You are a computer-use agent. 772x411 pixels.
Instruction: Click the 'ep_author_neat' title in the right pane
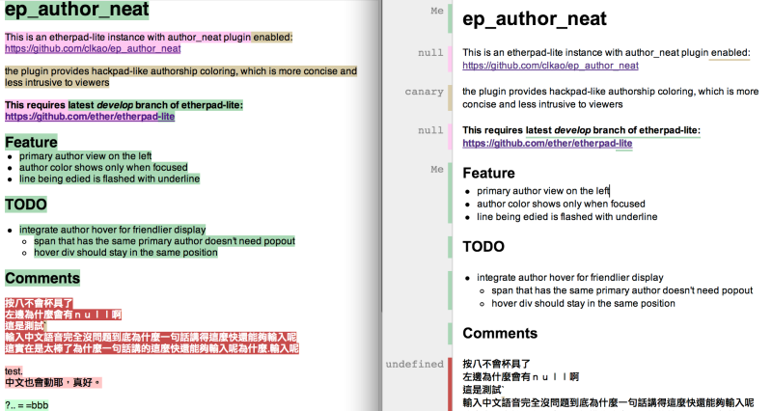click(535, 18)
